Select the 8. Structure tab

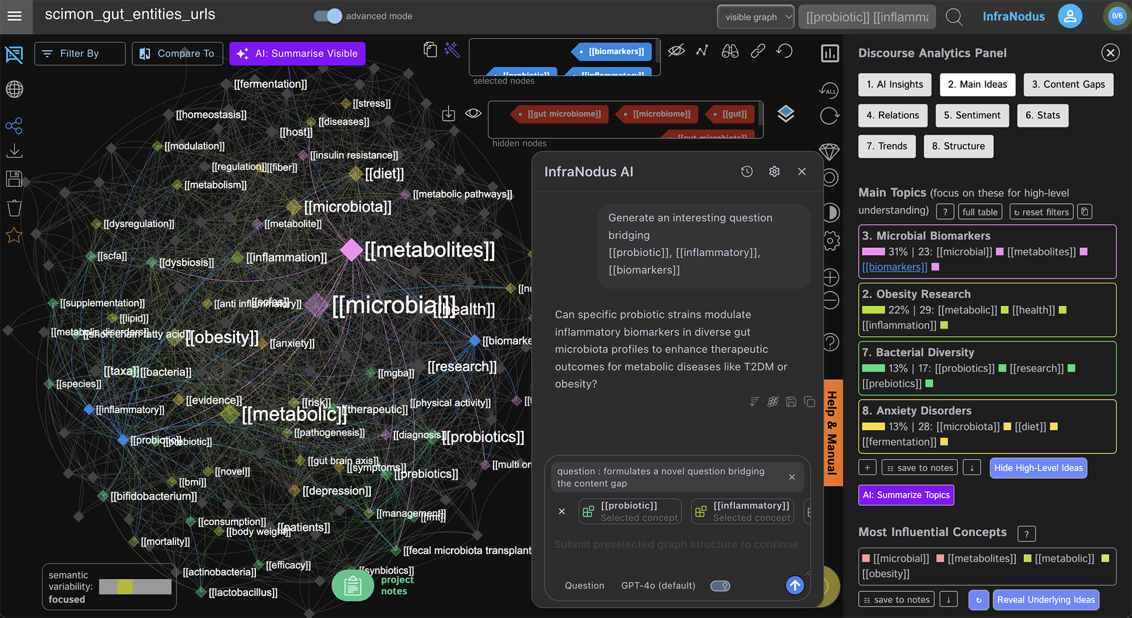pyautogui.click(x=958, y=146)
